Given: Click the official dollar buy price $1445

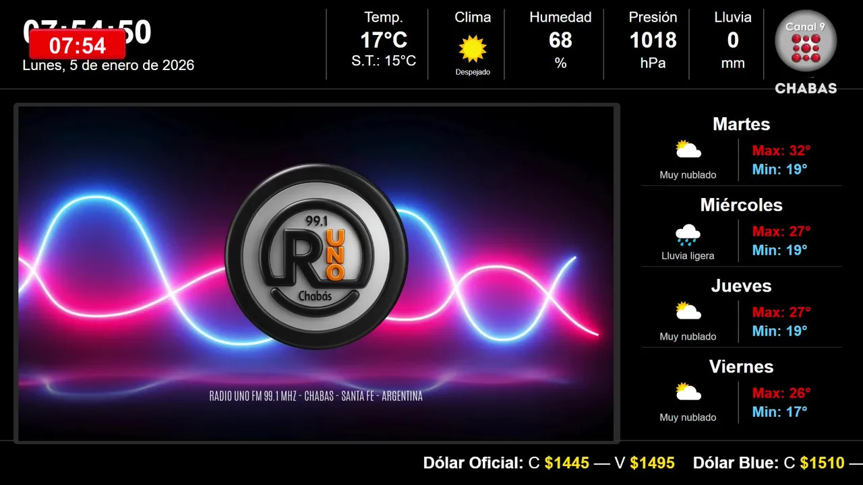Looking at the screenshot, I should tap(567, 463).
